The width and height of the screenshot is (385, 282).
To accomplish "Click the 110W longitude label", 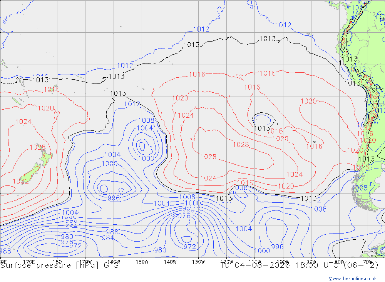I will [255, 262].
